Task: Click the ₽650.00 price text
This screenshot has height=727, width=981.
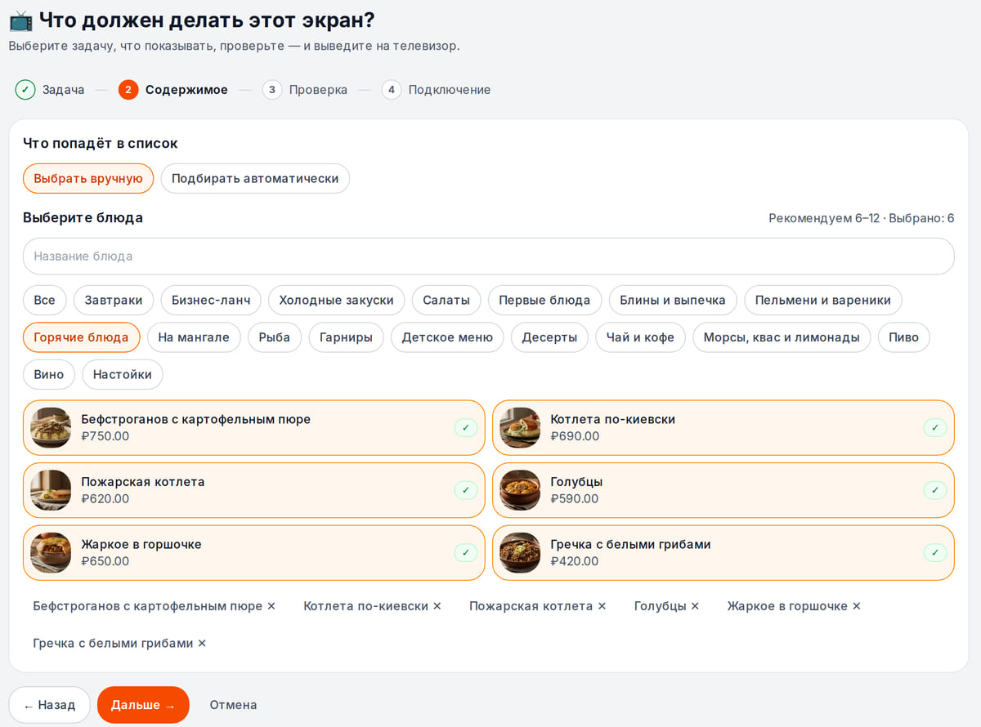Action: (105, 562)
